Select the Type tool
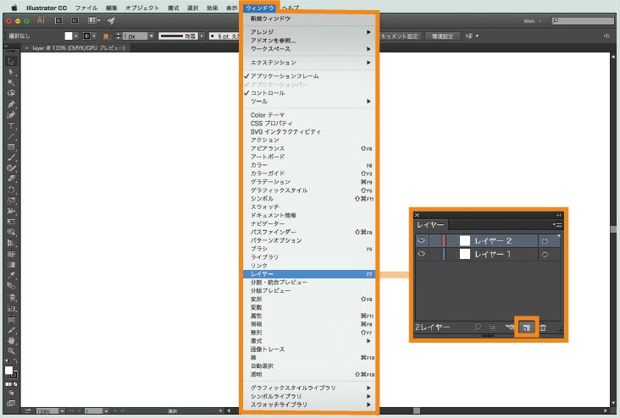 tap(11, 126)
